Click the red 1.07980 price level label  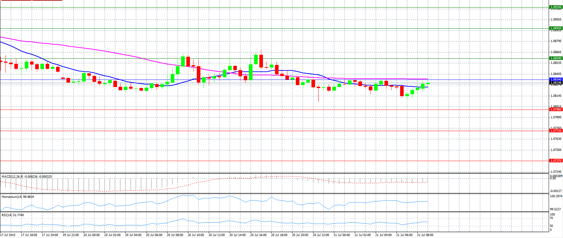click(556, 110)
